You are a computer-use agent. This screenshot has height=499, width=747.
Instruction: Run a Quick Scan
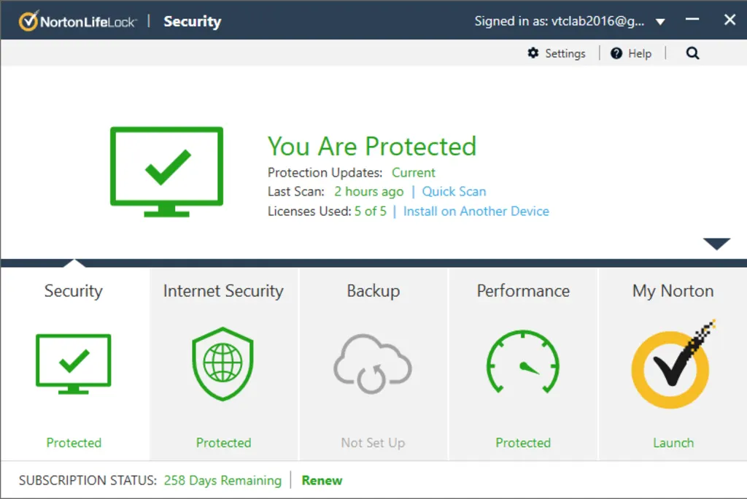(454, 191)
